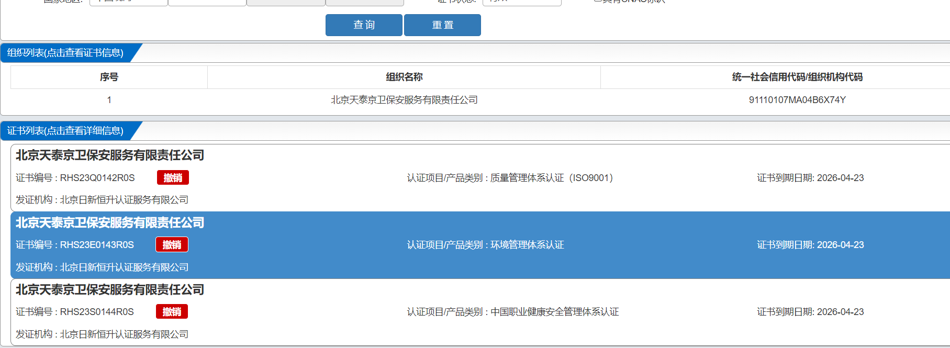950x348 pixels.
Task: Select the 组织列表 section header tab
Action: (65, 53)
